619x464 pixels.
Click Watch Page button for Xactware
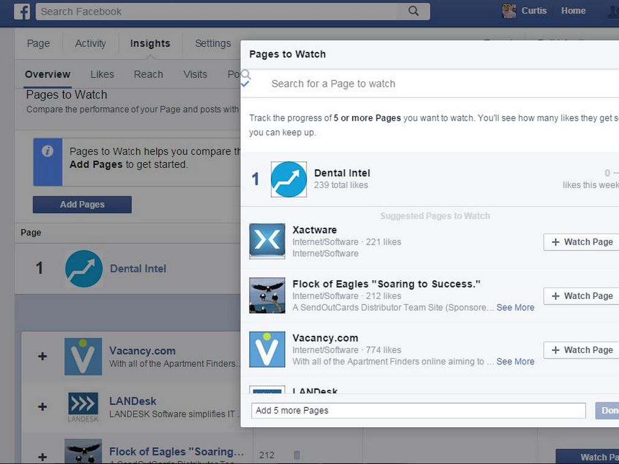(582, 242)
